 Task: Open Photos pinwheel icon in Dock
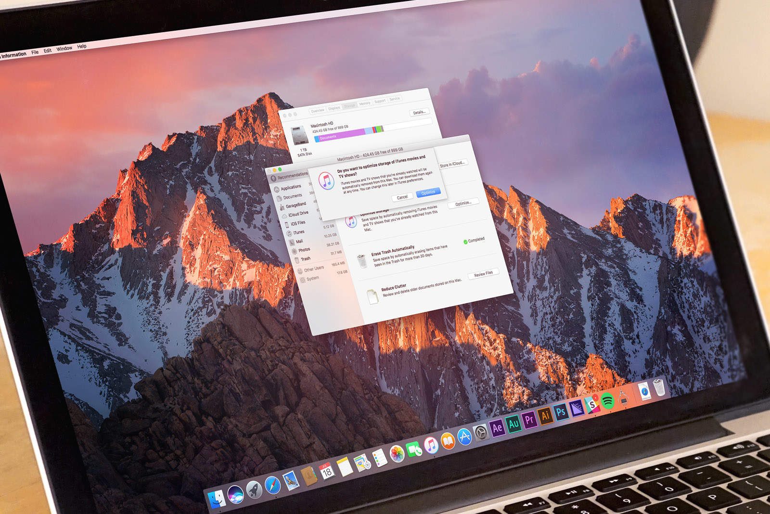(x=397, y=454)
